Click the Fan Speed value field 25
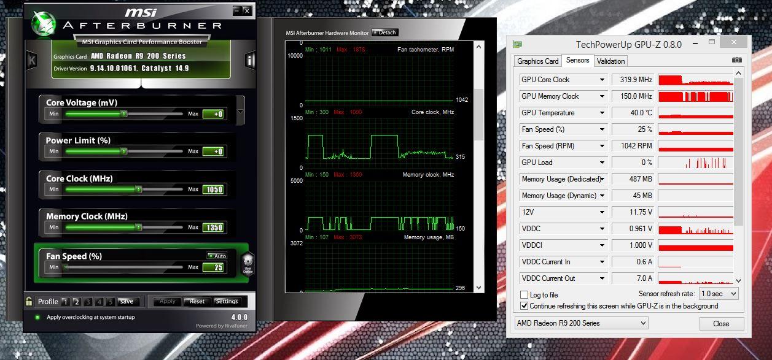 [x=214, y=267]
